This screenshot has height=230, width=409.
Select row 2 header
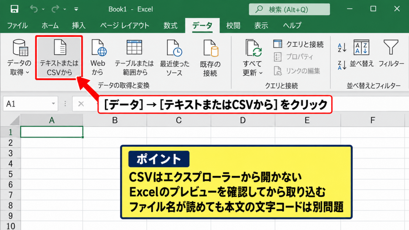click(x=10, y=142)
